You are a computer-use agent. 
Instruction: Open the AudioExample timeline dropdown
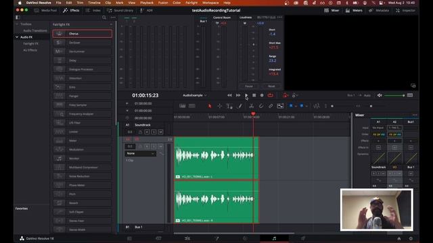click(x=195, y=95)
